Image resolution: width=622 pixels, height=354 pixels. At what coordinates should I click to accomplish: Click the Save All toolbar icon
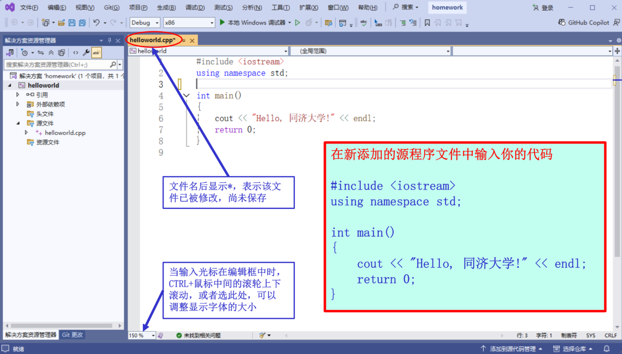click(82, 23)
